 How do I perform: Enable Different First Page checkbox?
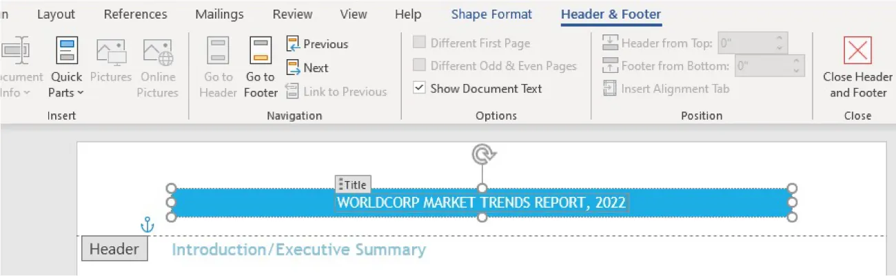pyautogui.click(x=419, y=43)
